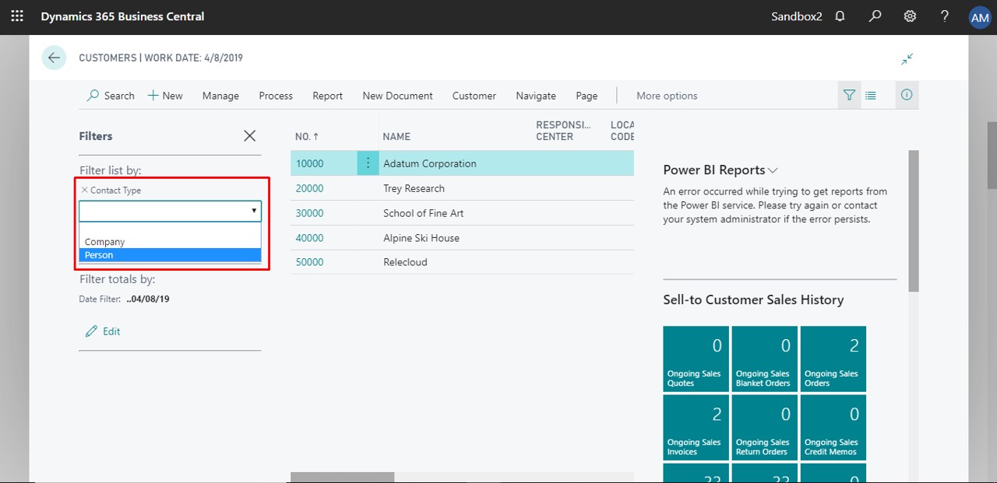Click the Dynamics 365 Business Central title
The height and width of the screenshot is (483, 997).
[x=122, y=16]
